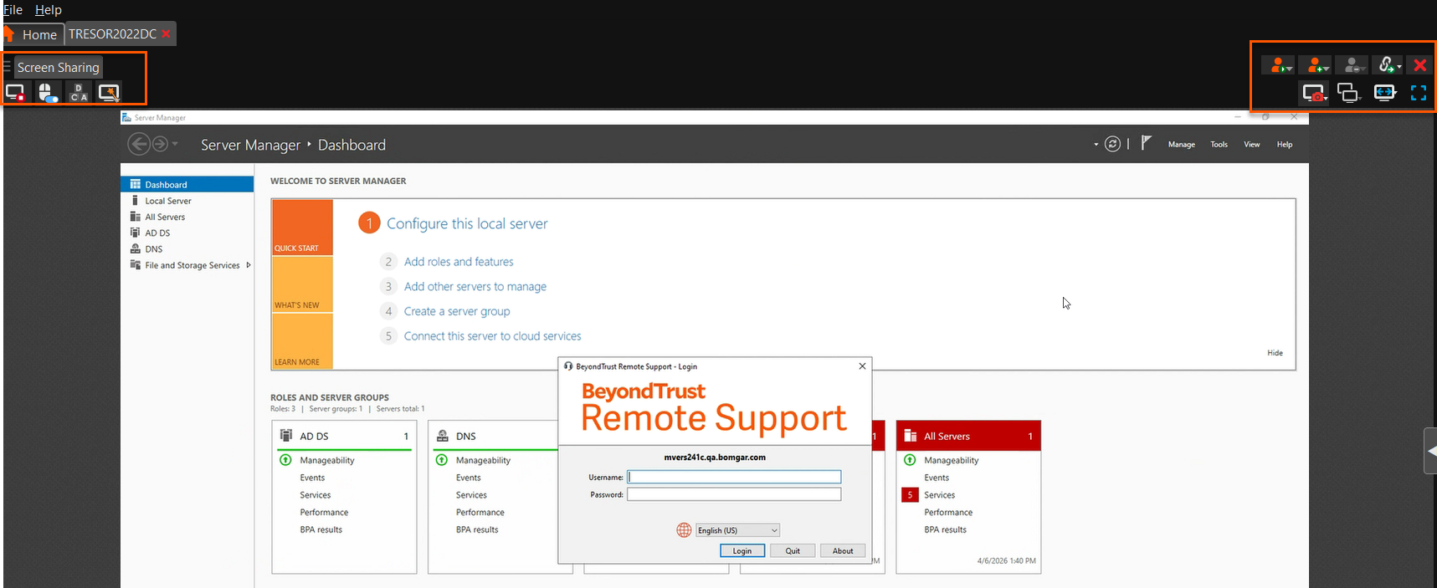
Task: Click Configure this local server link
Action: 467,223
